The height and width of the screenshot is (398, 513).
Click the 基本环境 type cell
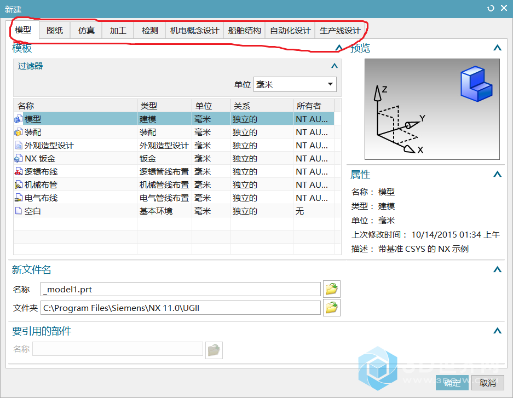164,211
